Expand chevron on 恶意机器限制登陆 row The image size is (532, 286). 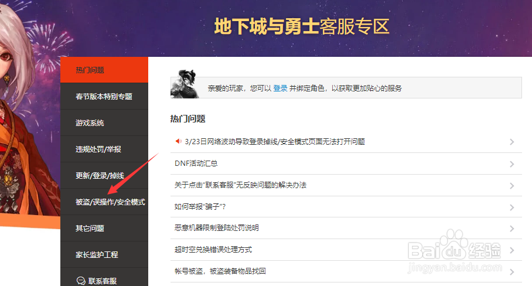511,229
